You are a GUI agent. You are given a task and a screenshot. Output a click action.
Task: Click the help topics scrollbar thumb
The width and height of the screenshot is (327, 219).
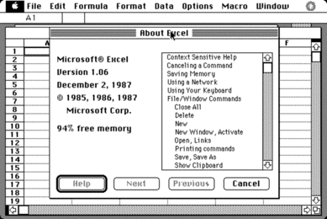point(268,68)
